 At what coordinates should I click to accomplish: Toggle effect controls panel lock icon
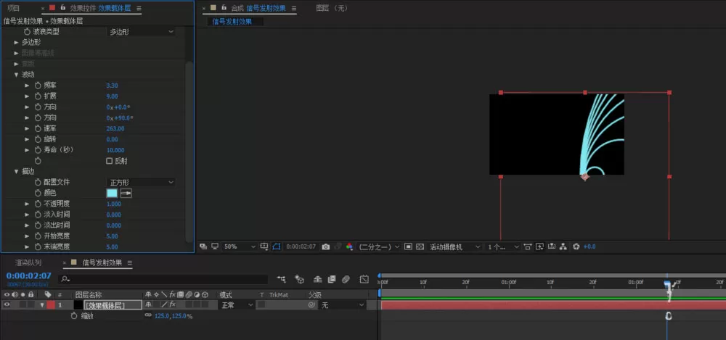tap(63, 8)
